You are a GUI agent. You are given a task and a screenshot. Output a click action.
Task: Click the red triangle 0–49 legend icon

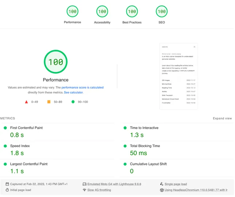click(x=26, y=102)
